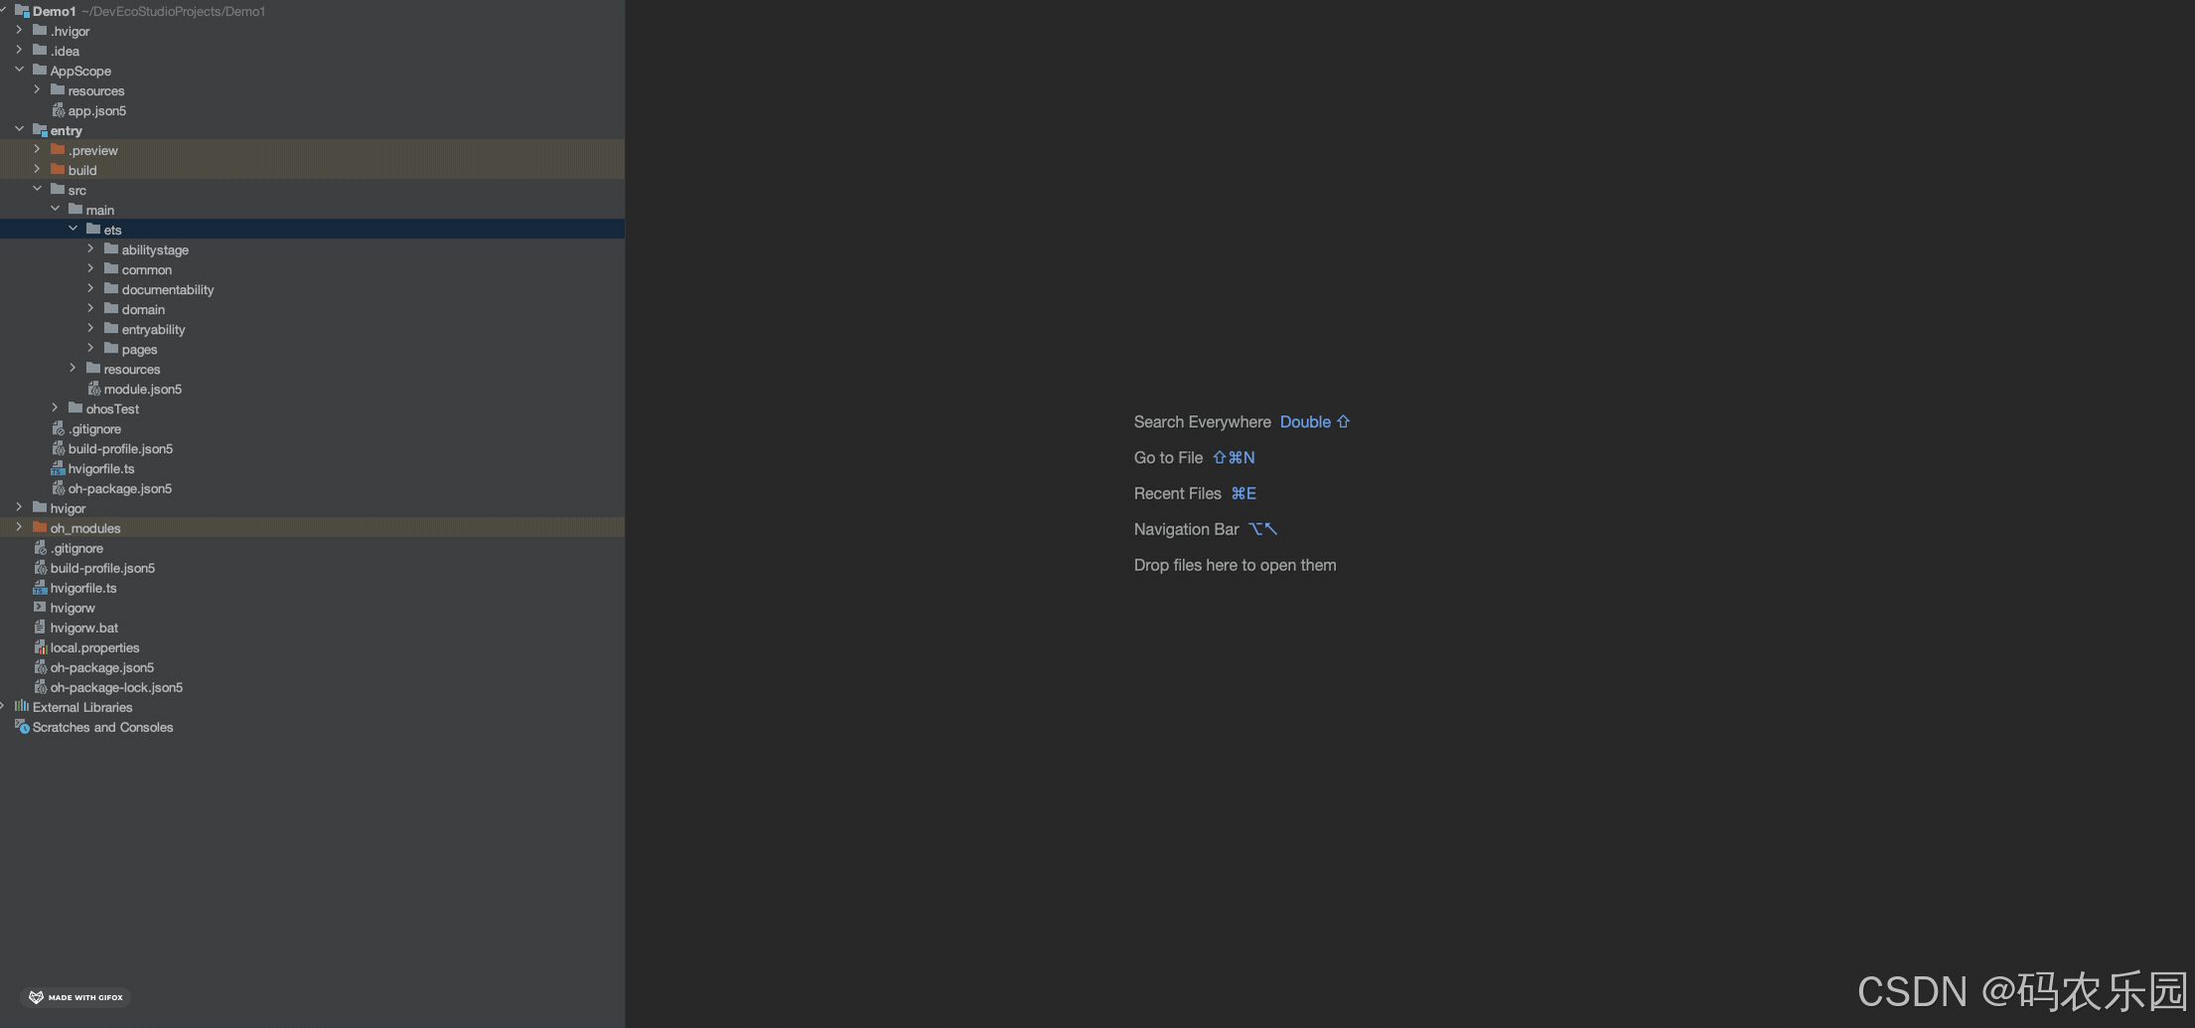The image size is (2195, 1028).
Task: Click the root hvigorfile.ts file icon
Action: point(40,587)
